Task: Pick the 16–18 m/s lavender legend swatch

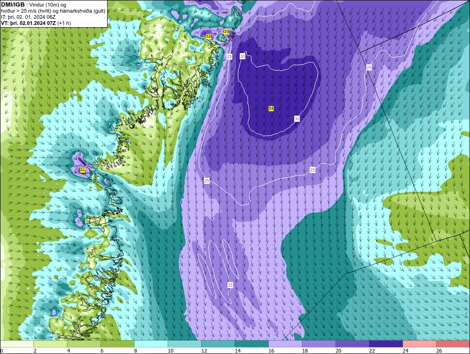Action: click(285, 344)
